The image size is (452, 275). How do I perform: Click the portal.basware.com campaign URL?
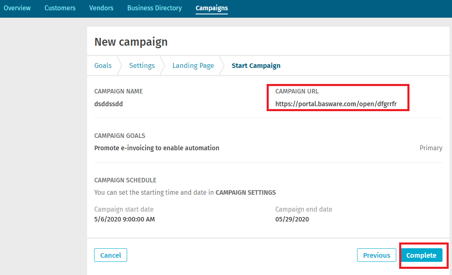click(336, 104)
